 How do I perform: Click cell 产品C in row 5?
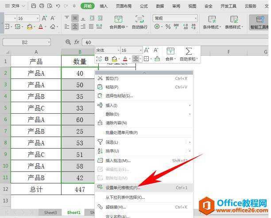pyautogui.click(x=36, y=108)
